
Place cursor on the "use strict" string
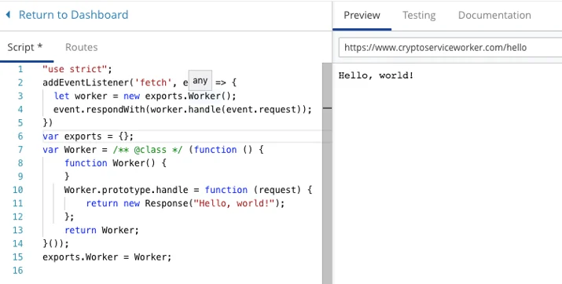(75, 69)
